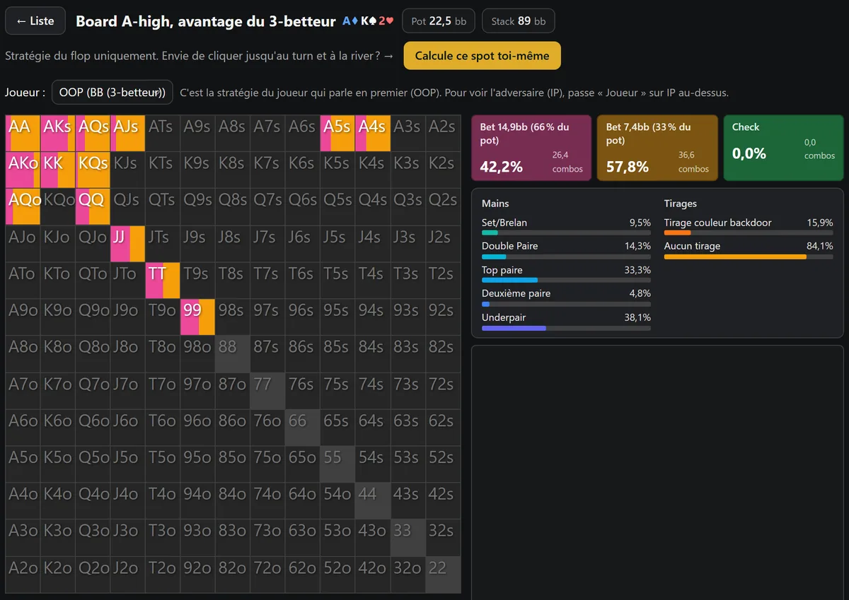Screen dimensions: 849x600
Task: Click the A2o hand cell
Action: pos(23,575)
